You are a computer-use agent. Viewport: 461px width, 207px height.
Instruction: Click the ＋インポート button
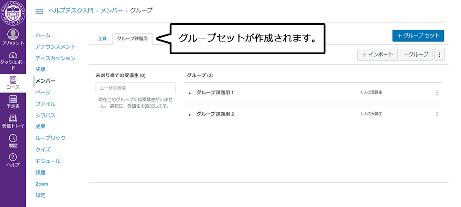point(377,55)
